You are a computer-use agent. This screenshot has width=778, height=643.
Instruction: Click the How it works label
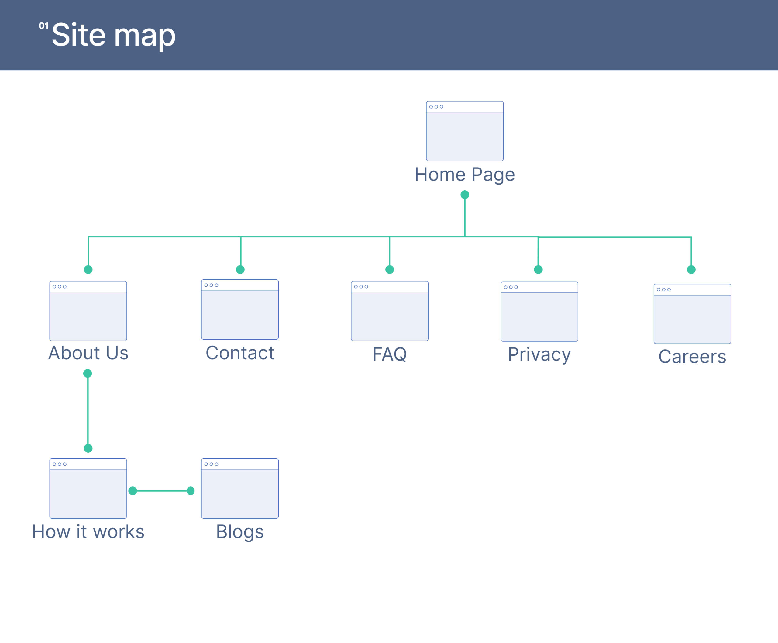click(x=88, y=532)
